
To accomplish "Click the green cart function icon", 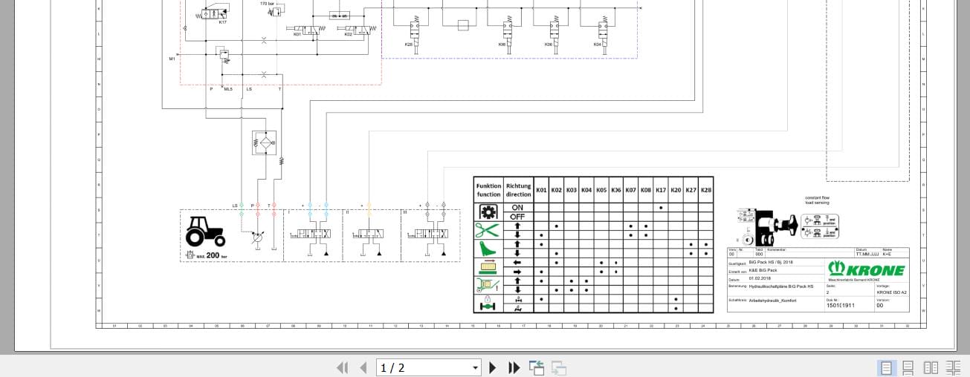I will (x=488, y=285).
